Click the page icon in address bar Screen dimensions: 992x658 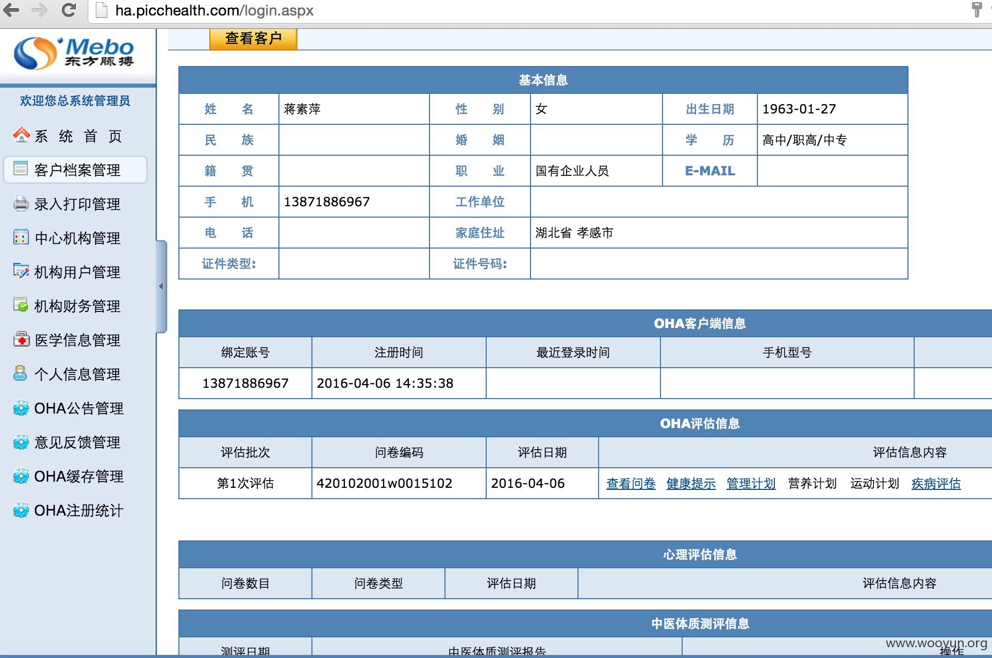[x=102, y=10]
